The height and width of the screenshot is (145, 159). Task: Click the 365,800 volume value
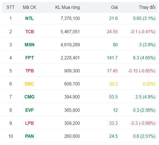[72, 110]
